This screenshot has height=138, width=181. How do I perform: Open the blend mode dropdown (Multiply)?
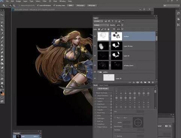pos(101,25)
